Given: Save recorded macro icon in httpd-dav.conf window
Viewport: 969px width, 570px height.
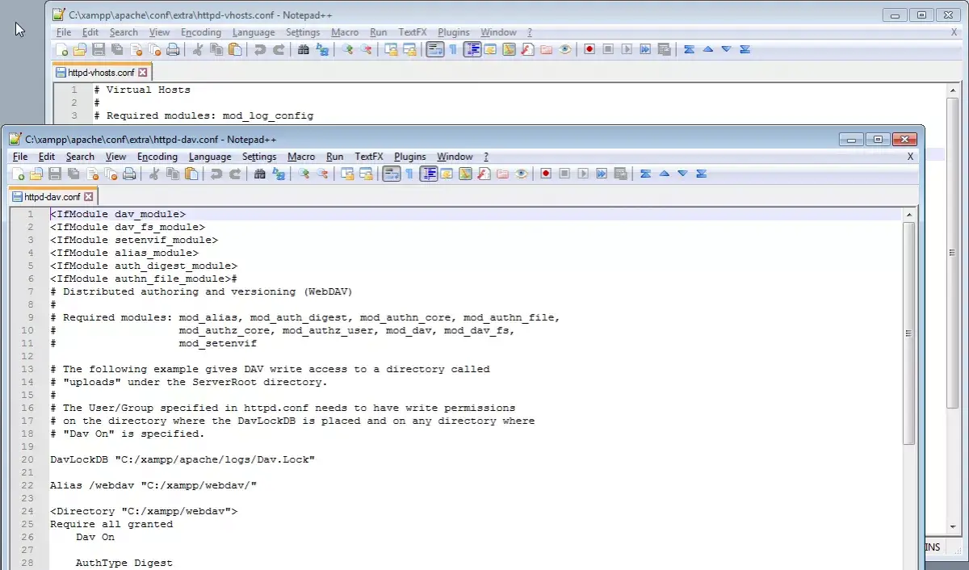Looking at the screenshot, I should coord(620,174).
